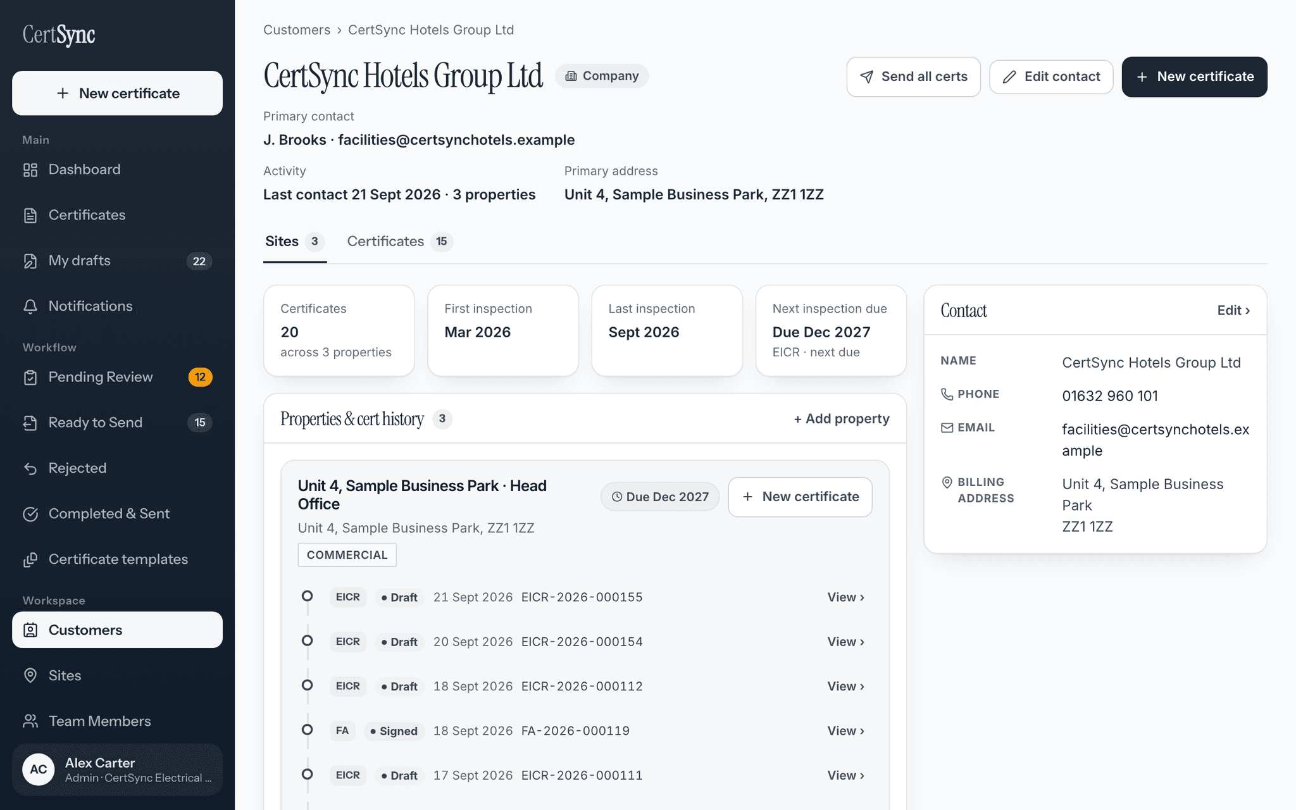This screenshot has height=810, width=1296.
Task: Click the Sites map pin icon
Action: 30,676
